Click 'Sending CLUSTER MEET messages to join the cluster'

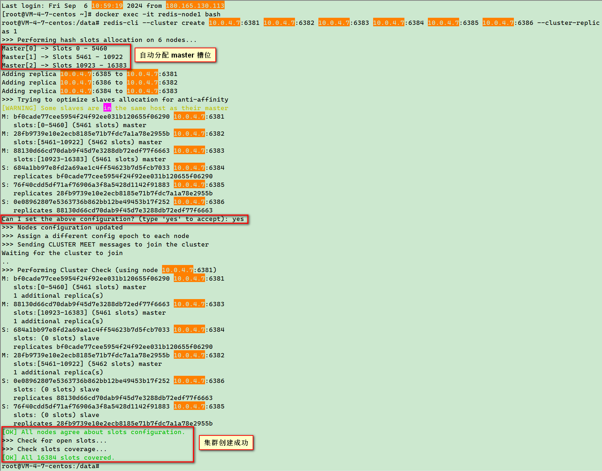click(113, 244)
